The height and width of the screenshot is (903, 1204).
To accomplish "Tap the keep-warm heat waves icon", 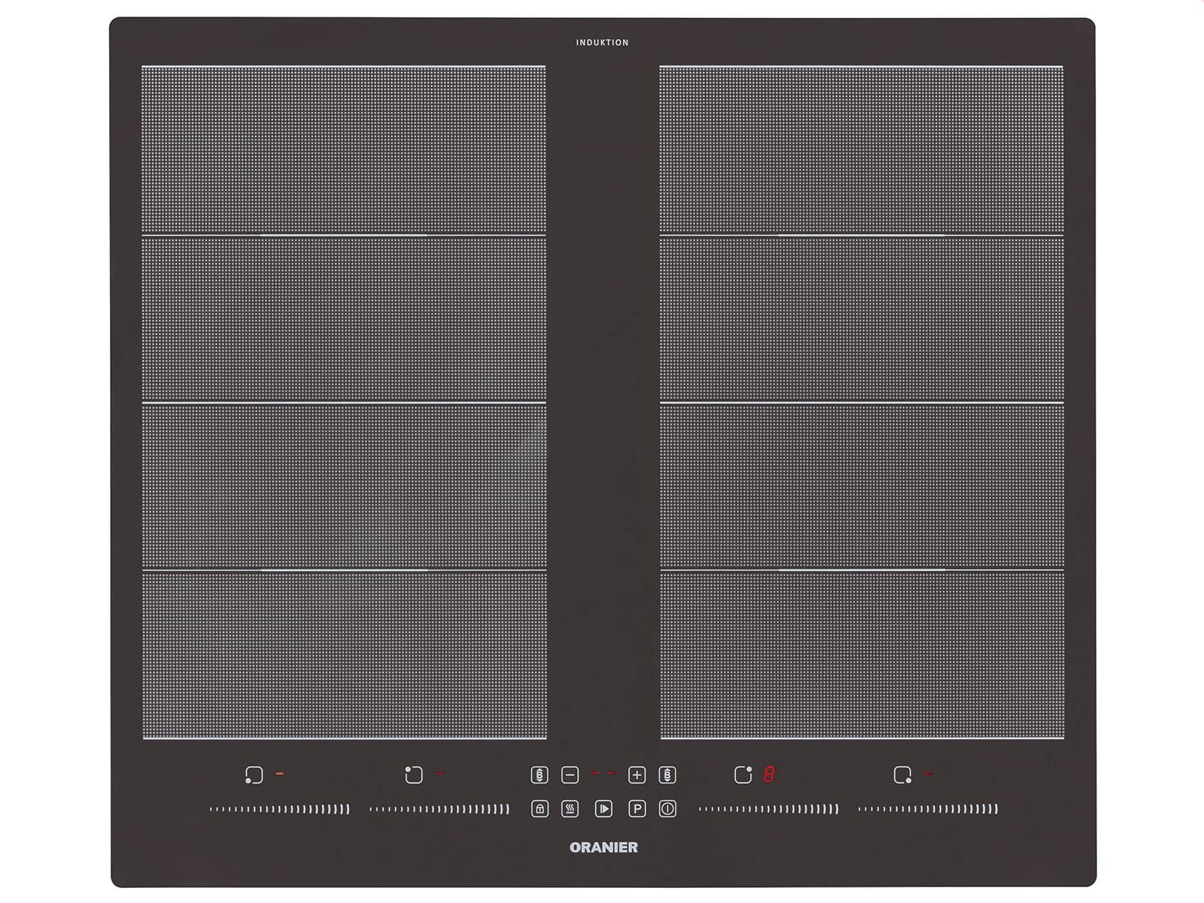I will [570, 809].
